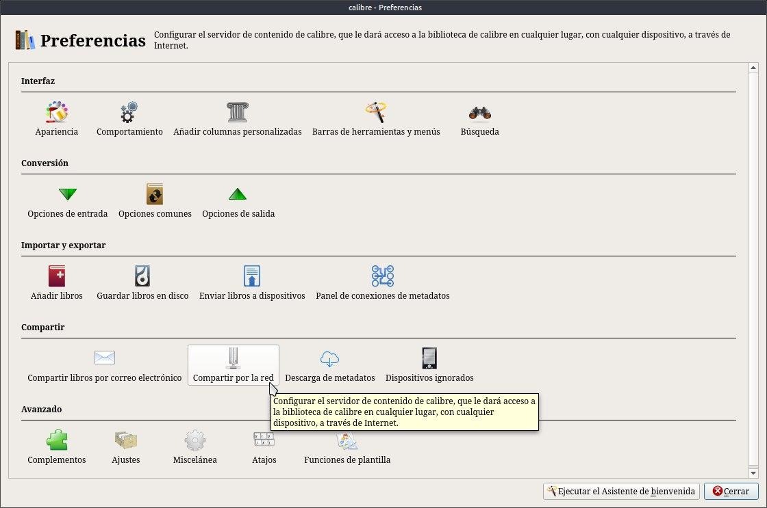Screen dimensions: 767x508
Task: Open Añadir columnas personalizadas column icon
Action: coord(237,112)
